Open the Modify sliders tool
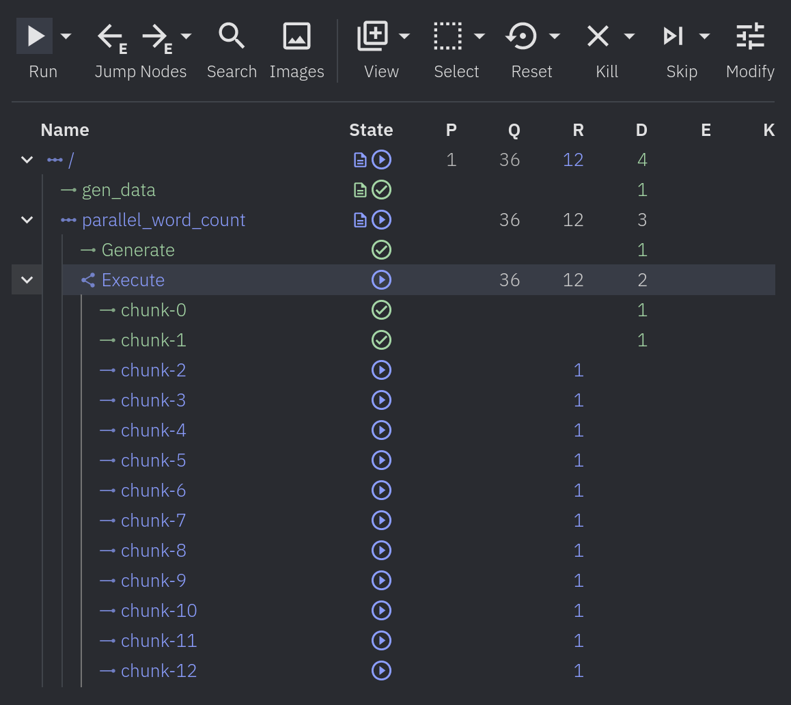 point(750,36)
